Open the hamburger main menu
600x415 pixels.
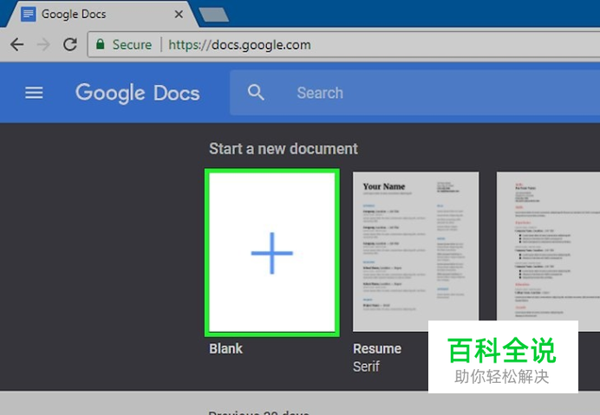pos(34,93)
